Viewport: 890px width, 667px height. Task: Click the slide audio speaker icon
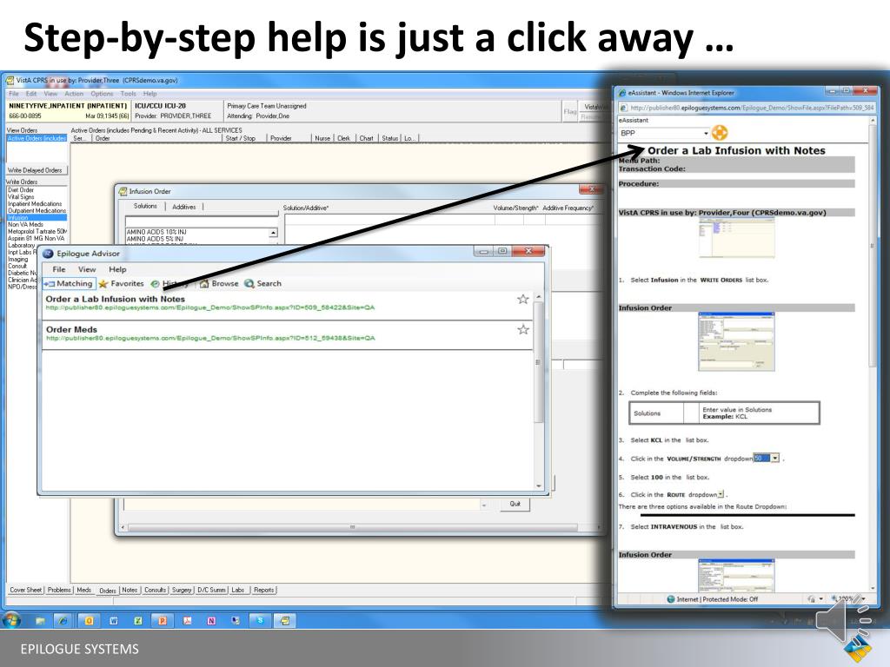841,622
